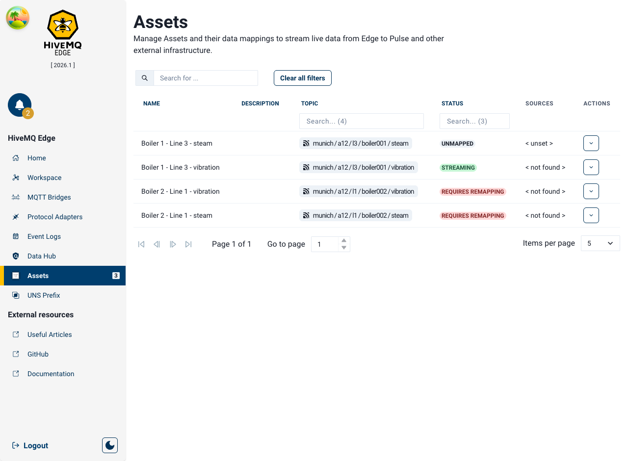The image size is (628, 461).
Task: Select the Data Hub shield icon
Action: click(17, 256)
